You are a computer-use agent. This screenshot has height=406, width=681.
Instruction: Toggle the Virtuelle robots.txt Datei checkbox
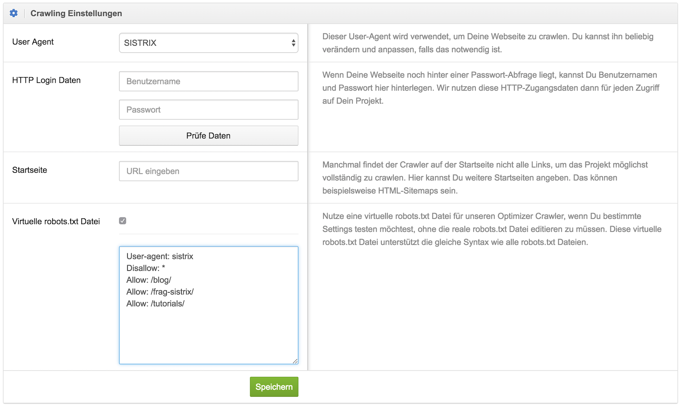[x=123, y=221]
